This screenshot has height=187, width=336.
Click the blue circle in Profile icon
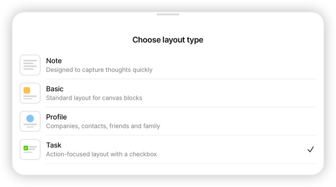pos(30,118)
